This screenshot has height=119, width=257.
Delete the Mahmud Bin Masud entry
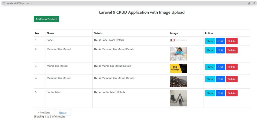pos(232,50)
